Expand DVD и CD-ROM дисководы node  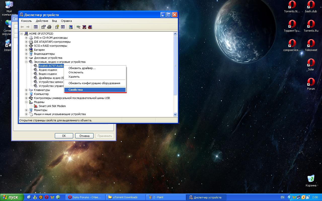click(26, 38)
